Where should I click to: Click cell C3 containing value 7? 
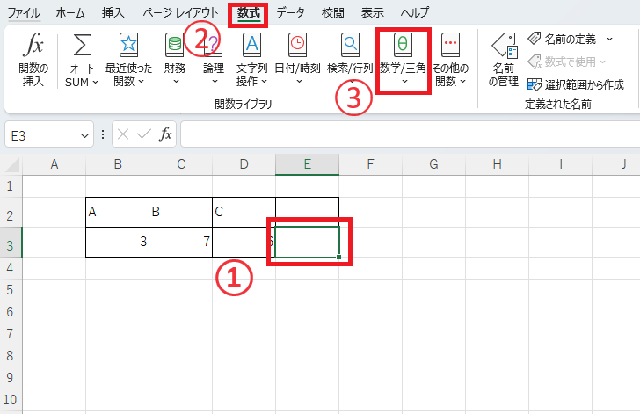tap(181, 242)
